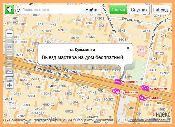The image size is (175, 127).
Task: Click the building label 115К1
Action: click(x=104, y=70)
